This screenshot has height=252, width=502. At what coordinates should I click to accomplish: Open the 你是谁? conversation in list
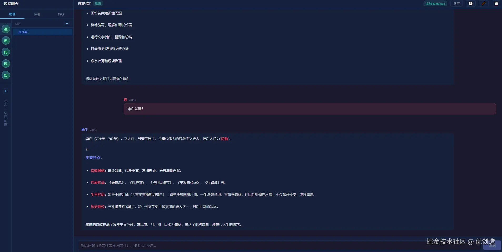[x=42, y=32]
